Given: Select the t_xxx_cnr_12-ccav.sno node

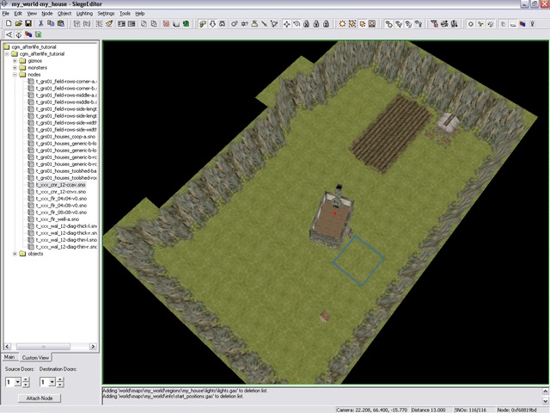Looking at the screenshot, I should point(61,185).
